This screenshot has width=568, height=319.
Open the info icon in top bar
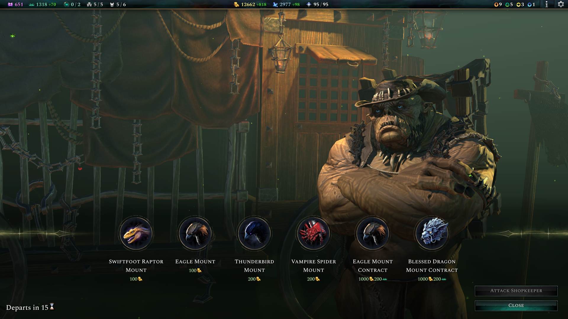pos(546,4)
